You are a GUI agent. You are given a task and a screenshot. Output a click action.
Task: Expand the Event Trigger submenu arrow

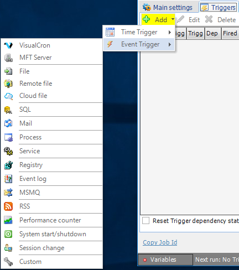coord(170,44)
